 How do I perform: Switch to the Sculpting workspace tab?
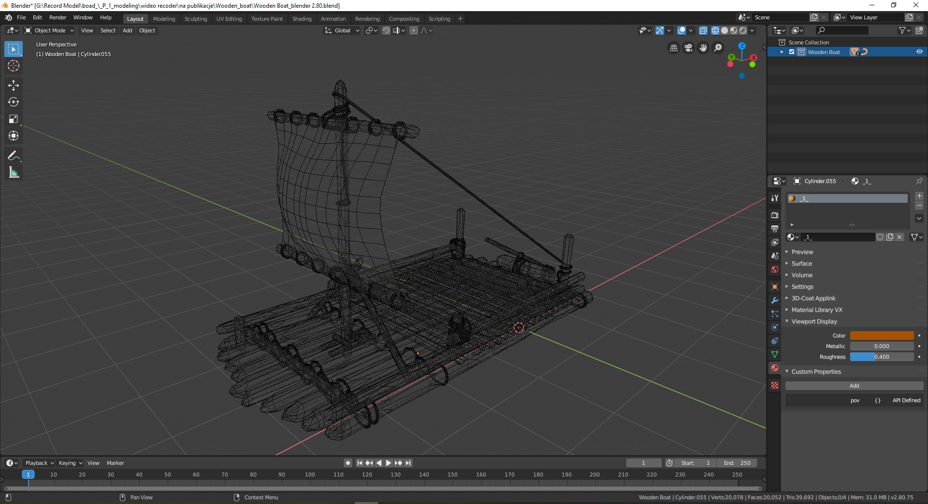[x=196, y=19]
